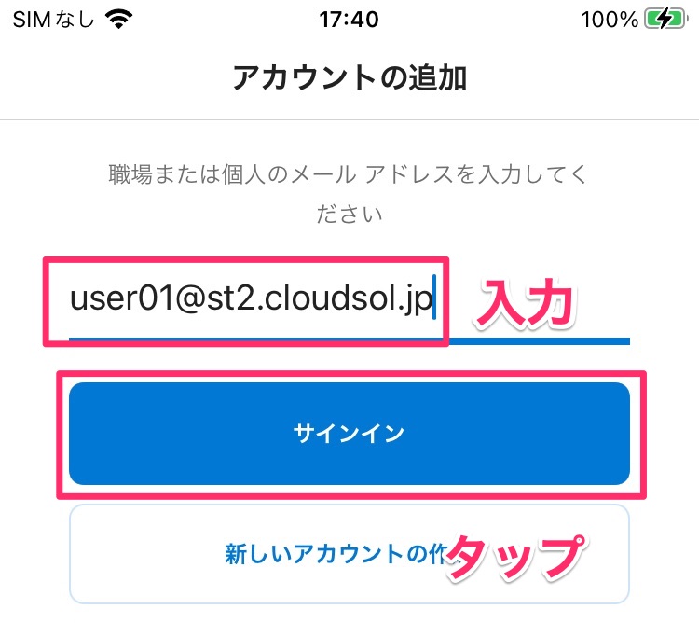Viewport: 699px width, 623px height.
Task: Tap the blue underline beside 入力
Action: pos(540,341)
